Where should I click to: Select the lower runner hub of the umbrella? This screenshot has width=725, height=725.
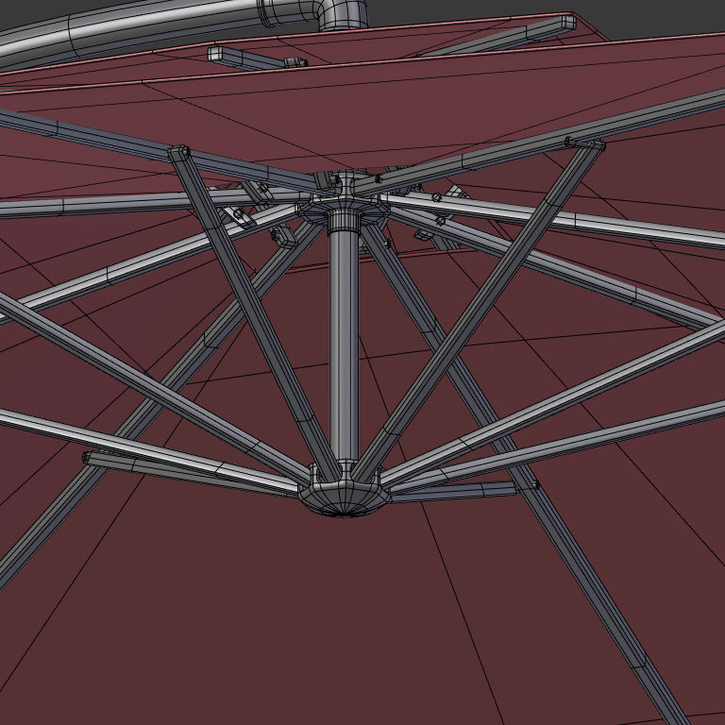pyautogui.click(x=345, y=493)
